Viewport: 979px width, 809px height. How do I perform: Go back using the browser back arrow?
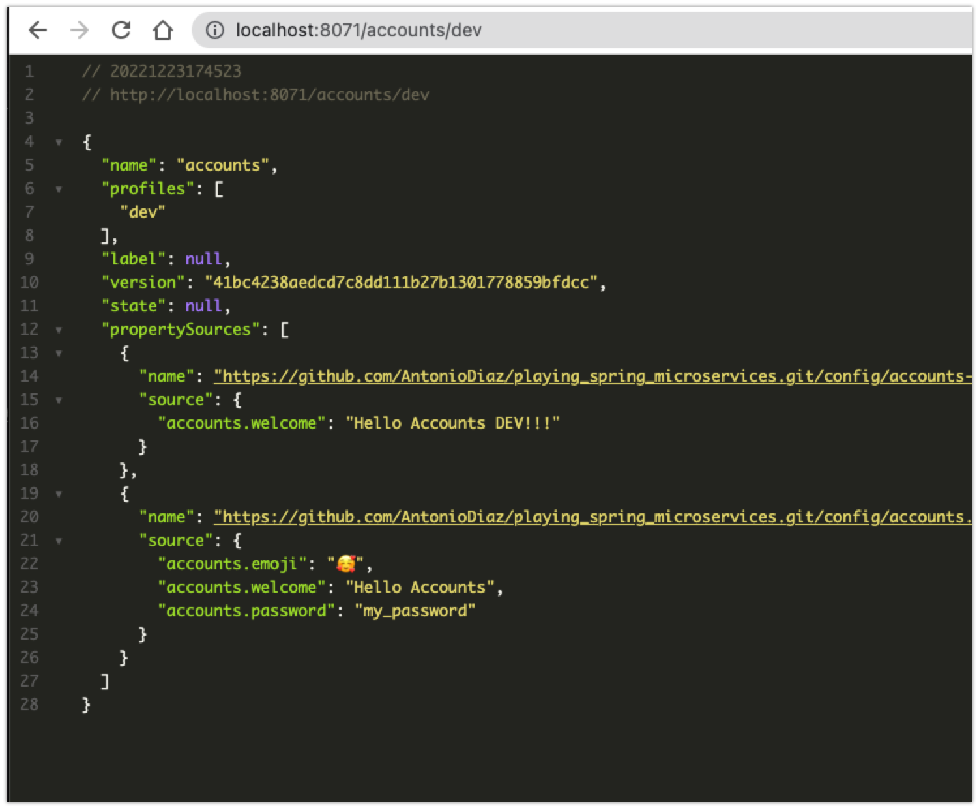tap(38, 30)
